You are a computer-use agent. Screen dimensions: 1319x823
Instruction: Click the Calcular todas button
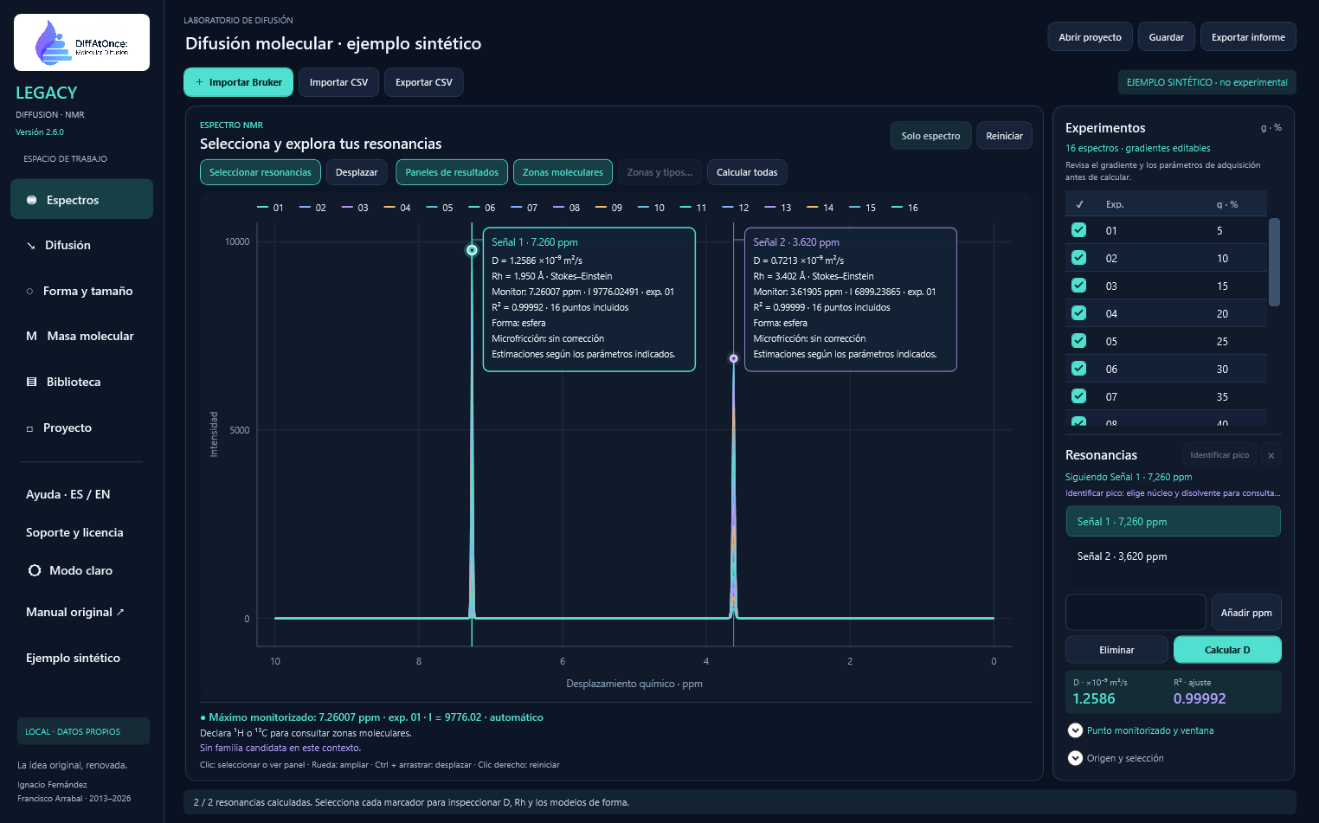[x=747, y=172]
